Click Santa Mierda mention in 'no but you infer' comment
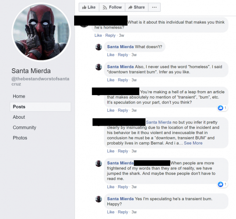This screenshot has width=236, height=219. (158, 122)
